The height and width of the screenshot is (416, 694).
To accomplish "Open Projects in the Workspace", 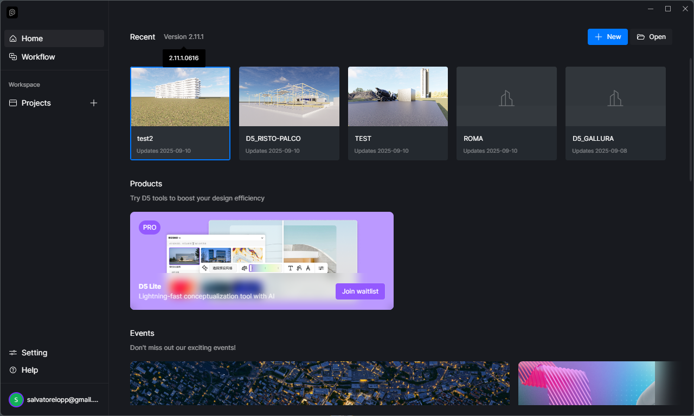I will (x=36, y=103).
